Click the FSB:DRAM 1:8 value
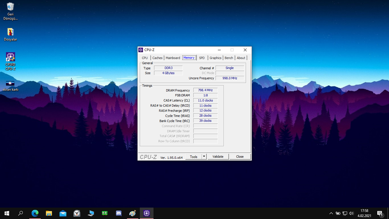 click(x=205, y=95)
